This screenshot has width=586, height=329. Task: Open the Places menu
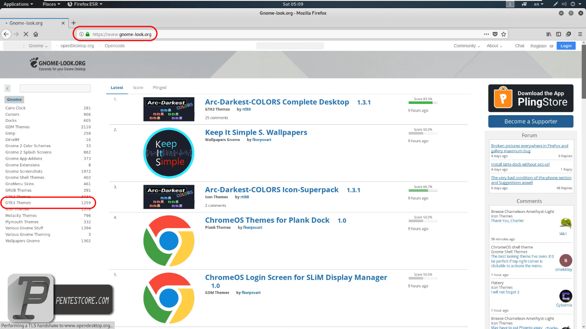pos(51,4)
